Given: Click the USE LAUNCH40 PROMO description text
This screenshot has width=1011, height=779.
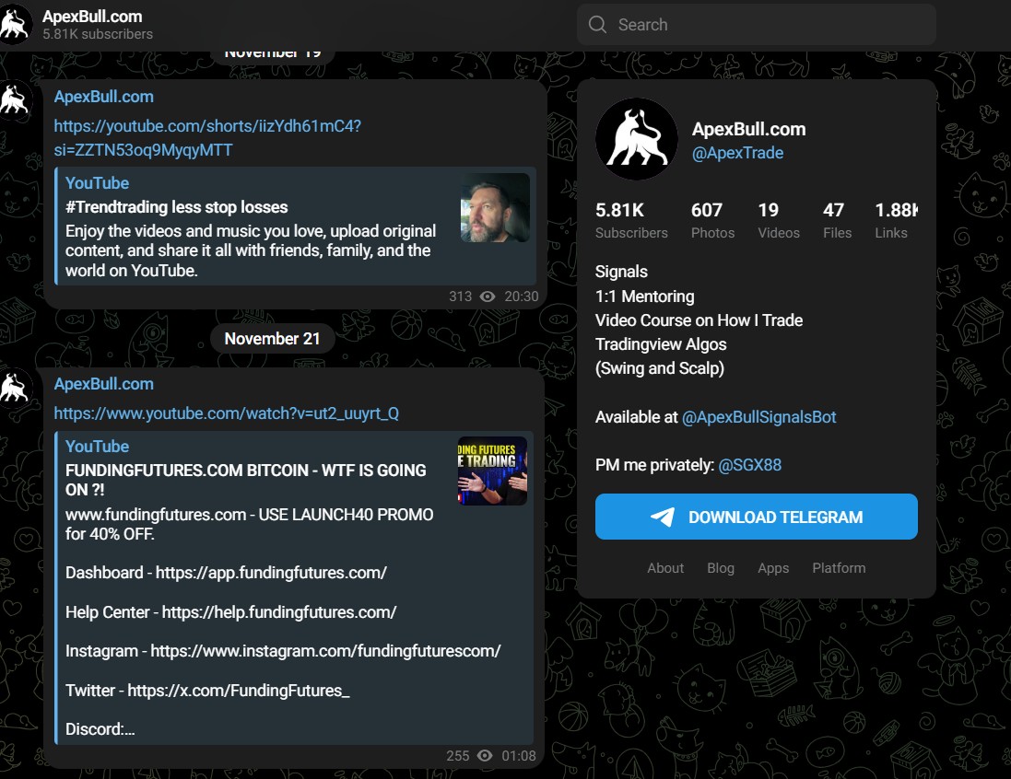Looking at the screenshot, I should point(250,524).
